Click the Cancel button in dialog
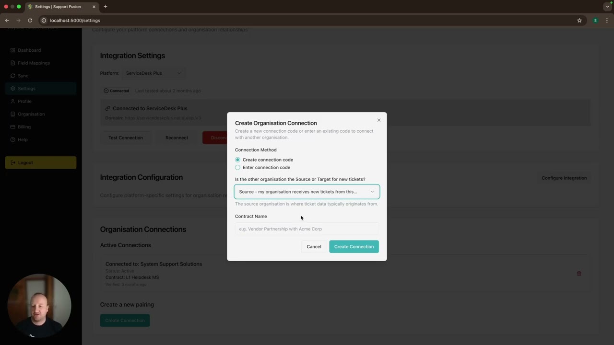This screenshot has width=614, height=345. [x=314, y=246]
